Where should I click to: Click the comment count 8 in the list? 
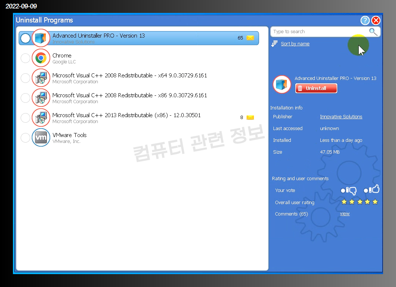pos(242,118)
